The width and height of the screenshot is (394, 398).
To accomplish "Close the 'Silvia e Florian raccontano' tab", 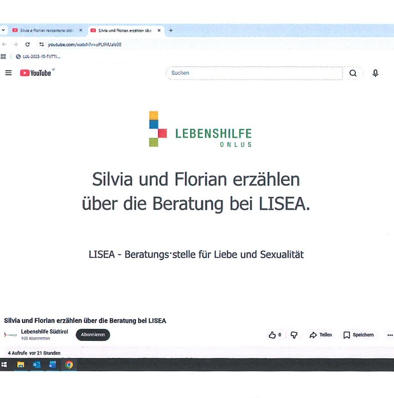I will tap(80, 30).
